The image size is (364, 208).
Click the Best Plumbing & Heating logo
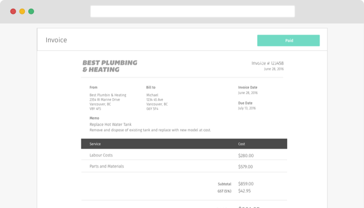pyautogui.click(x=110, y=66)
